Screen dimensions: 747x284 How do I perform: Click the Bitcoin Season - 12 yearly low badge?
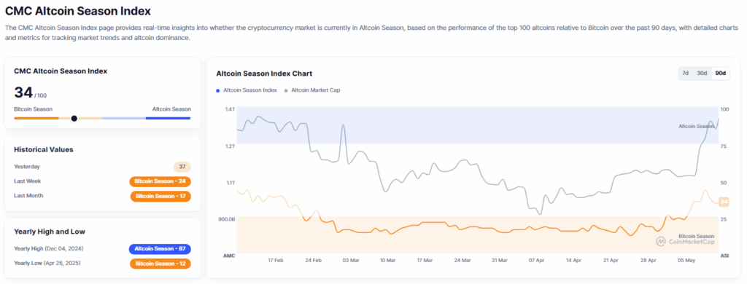(160, 264)
